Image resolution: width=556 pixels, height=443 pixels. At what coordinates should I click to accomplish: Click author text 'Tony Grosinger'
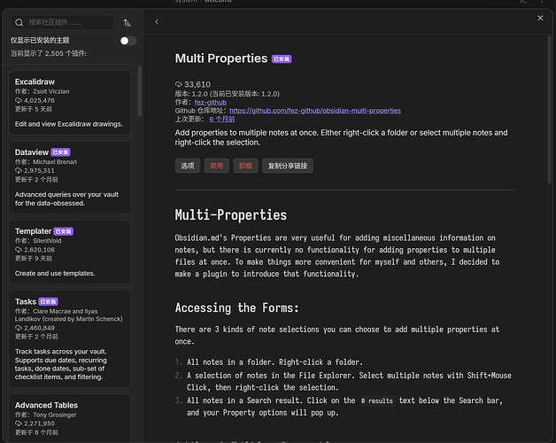[55, 415]
